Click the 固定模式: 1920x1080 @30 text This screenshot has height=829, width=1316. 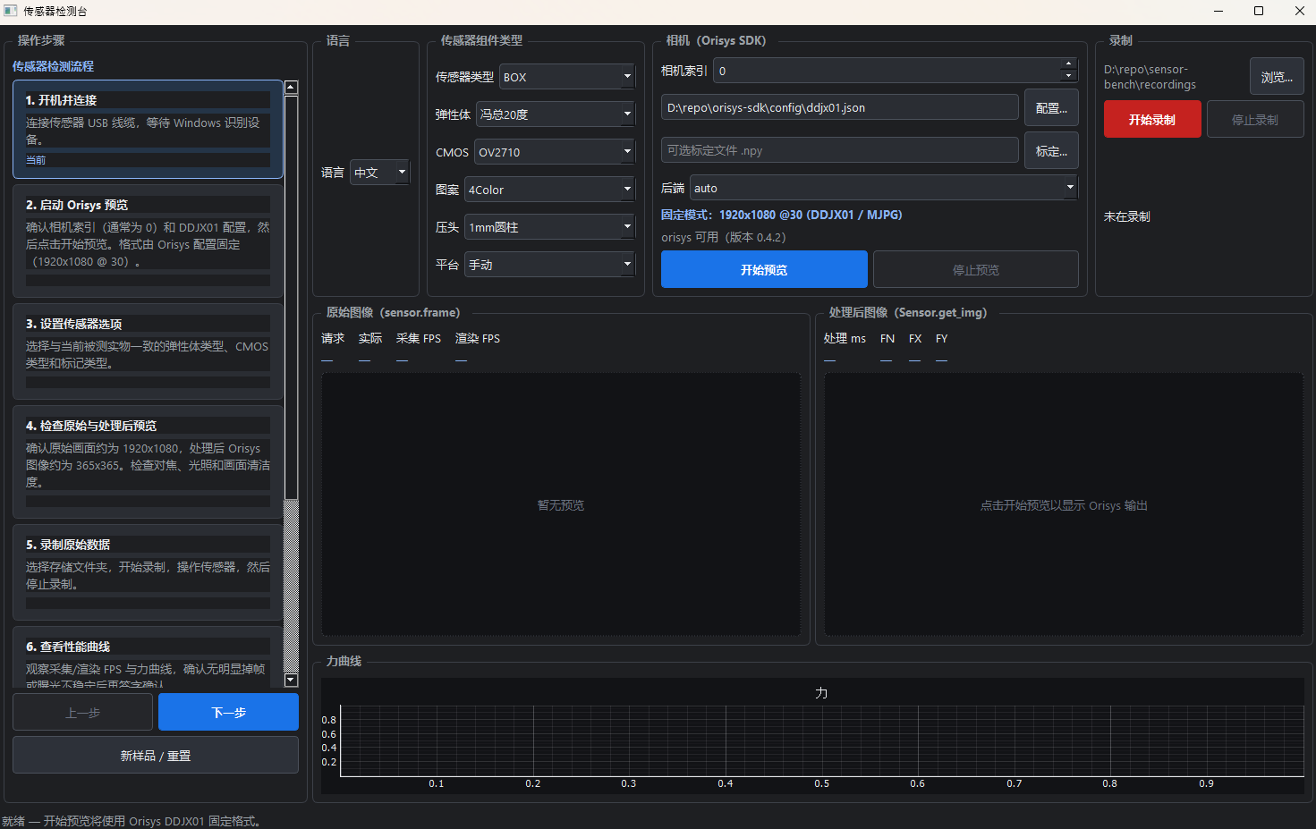781,215
